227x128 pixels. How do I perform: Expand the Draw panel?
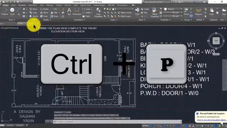click(x=12, y=20)
